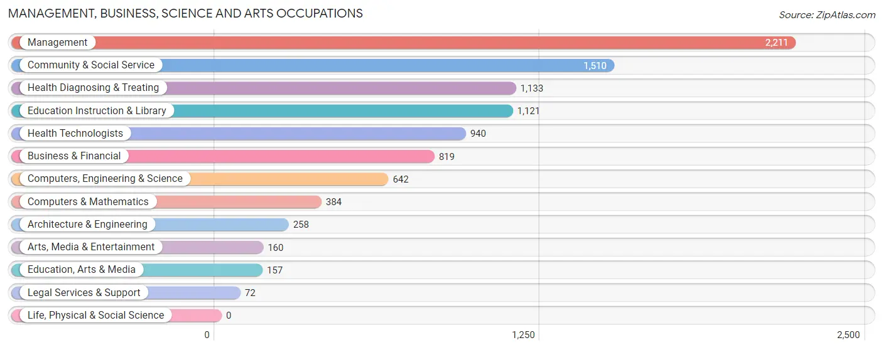Click the 1,510 value label
The image size is (883, 350).
click(x=595, y=66)
